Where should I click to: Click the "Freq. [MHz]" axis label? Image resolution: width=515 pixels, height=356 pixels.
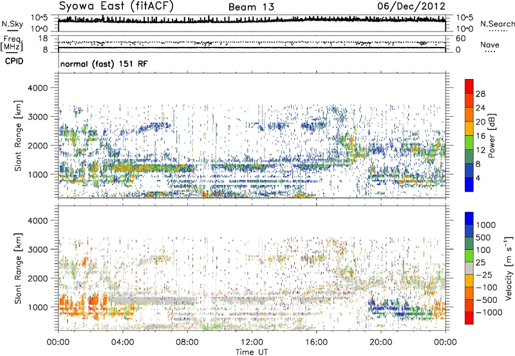click(12, 43)
